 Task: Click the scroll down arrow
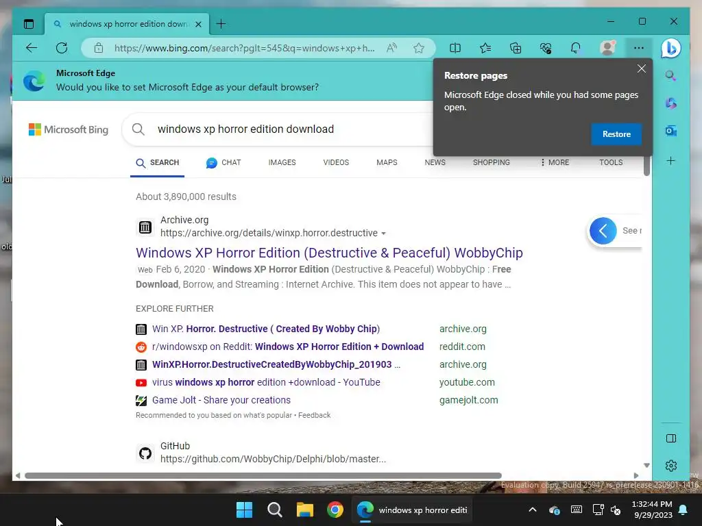pos(646,466)
